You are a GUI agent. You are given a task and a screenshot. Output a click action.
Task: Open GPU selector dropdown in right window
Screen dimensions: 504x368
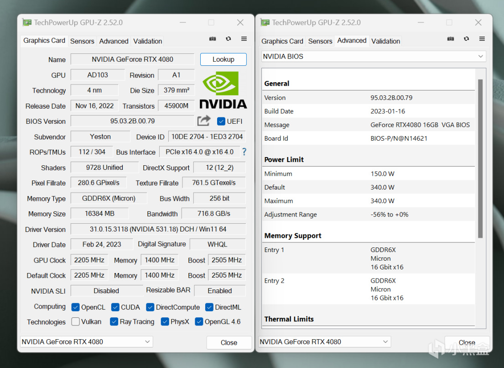pos(325,342)
